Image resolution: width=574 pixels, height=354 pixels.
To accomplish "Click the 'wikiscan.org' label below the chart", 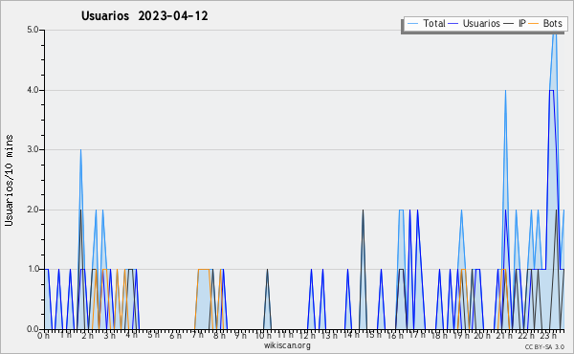I will click(287, 345).
